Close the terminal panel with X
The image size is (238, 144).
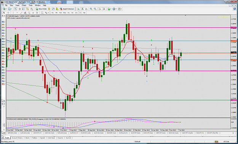point(2,136)
